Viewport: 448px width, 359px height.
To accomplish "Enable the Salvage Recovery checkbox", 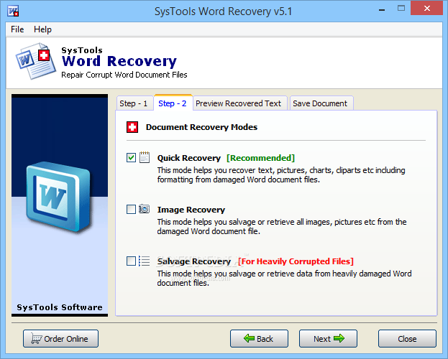I will tap(131, 261).
